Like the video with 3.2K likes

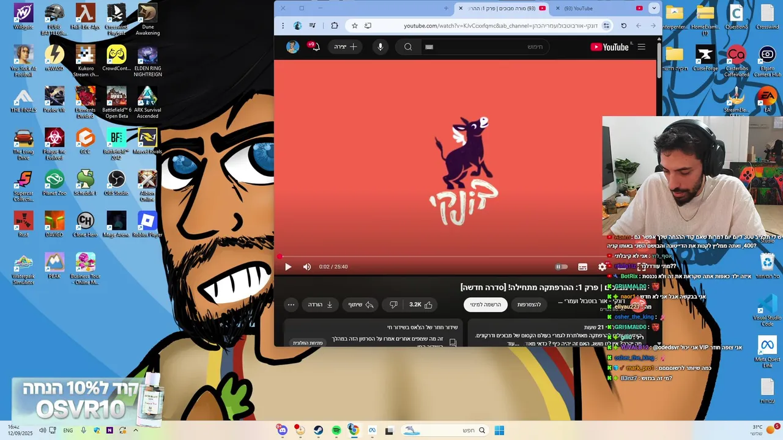(x=421, y=304)
